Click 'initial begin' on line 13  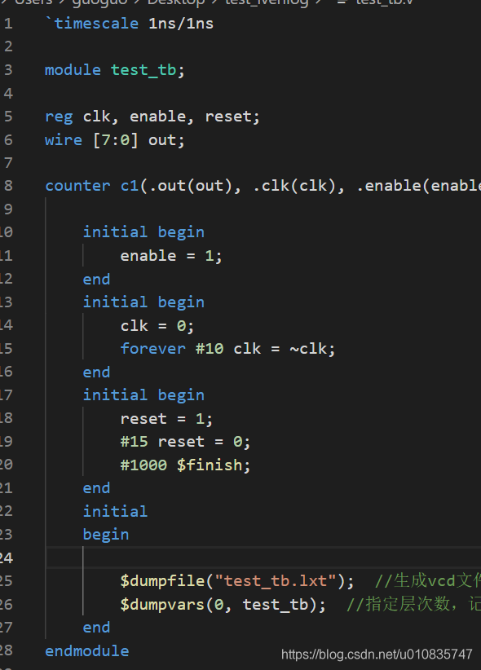pyautogui.click(x=143, y=302)
